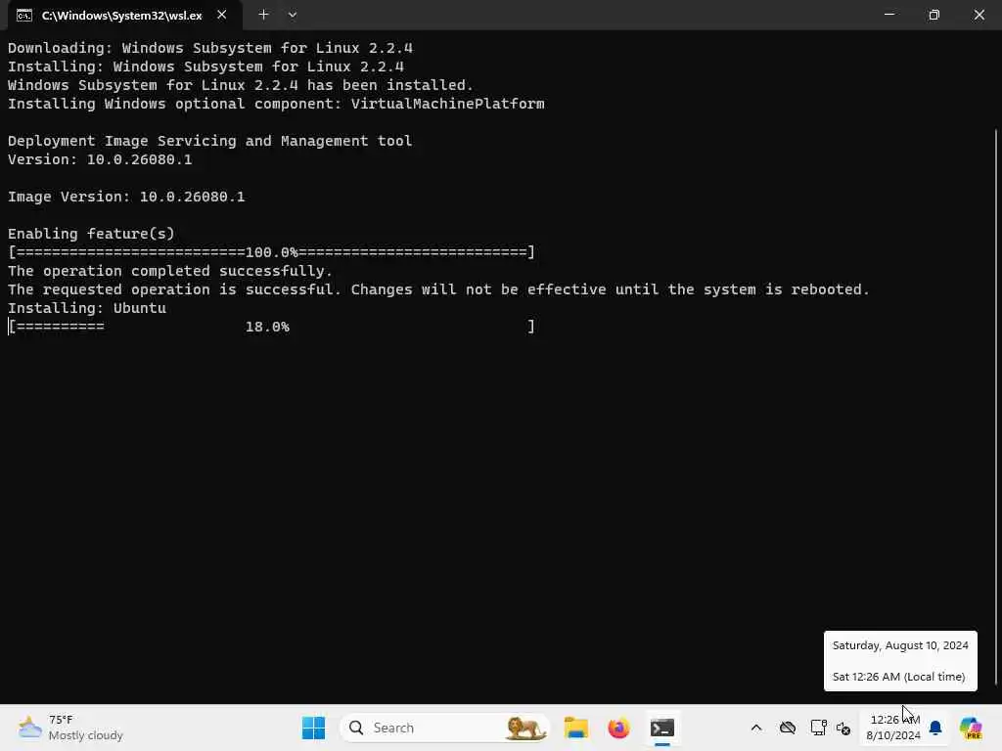Restore down the terminal window
Screen dimensions: 1002x751
(x=934, y=15)
